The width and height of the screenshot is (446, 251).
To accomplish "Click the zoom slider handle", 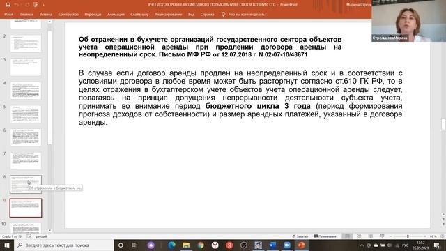I will tap(408, 236).
